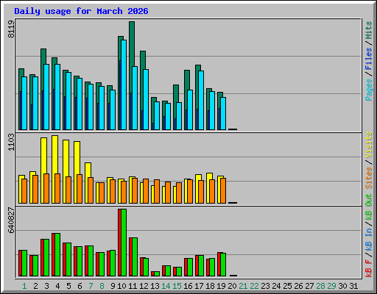Image resolution: width=377 pixels, height=294 pixels.
Task: Click the 640827 kB axis value
Action: 11,220
